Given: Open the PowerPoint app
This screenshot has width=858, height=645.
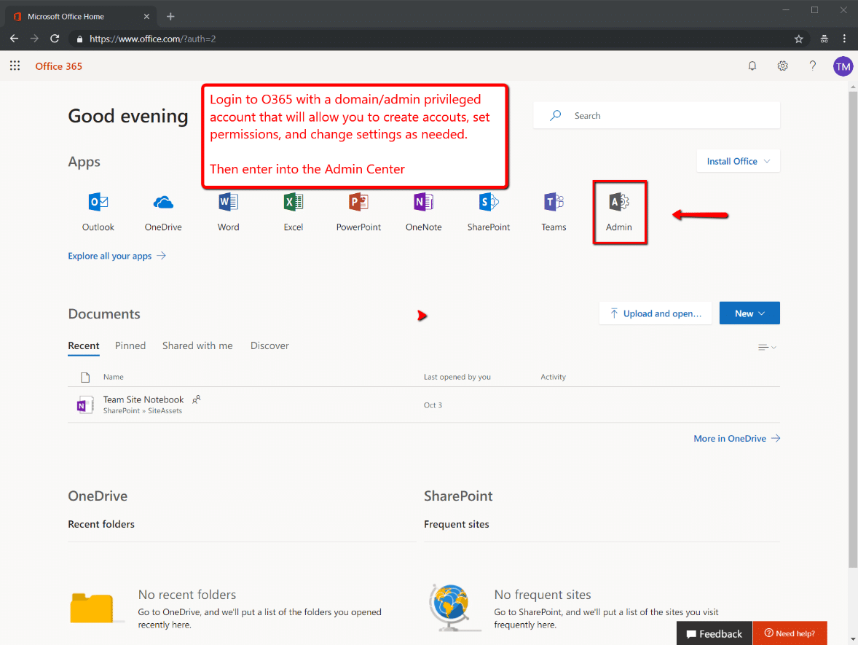Looking at the screenshot, I should (358, 211).
